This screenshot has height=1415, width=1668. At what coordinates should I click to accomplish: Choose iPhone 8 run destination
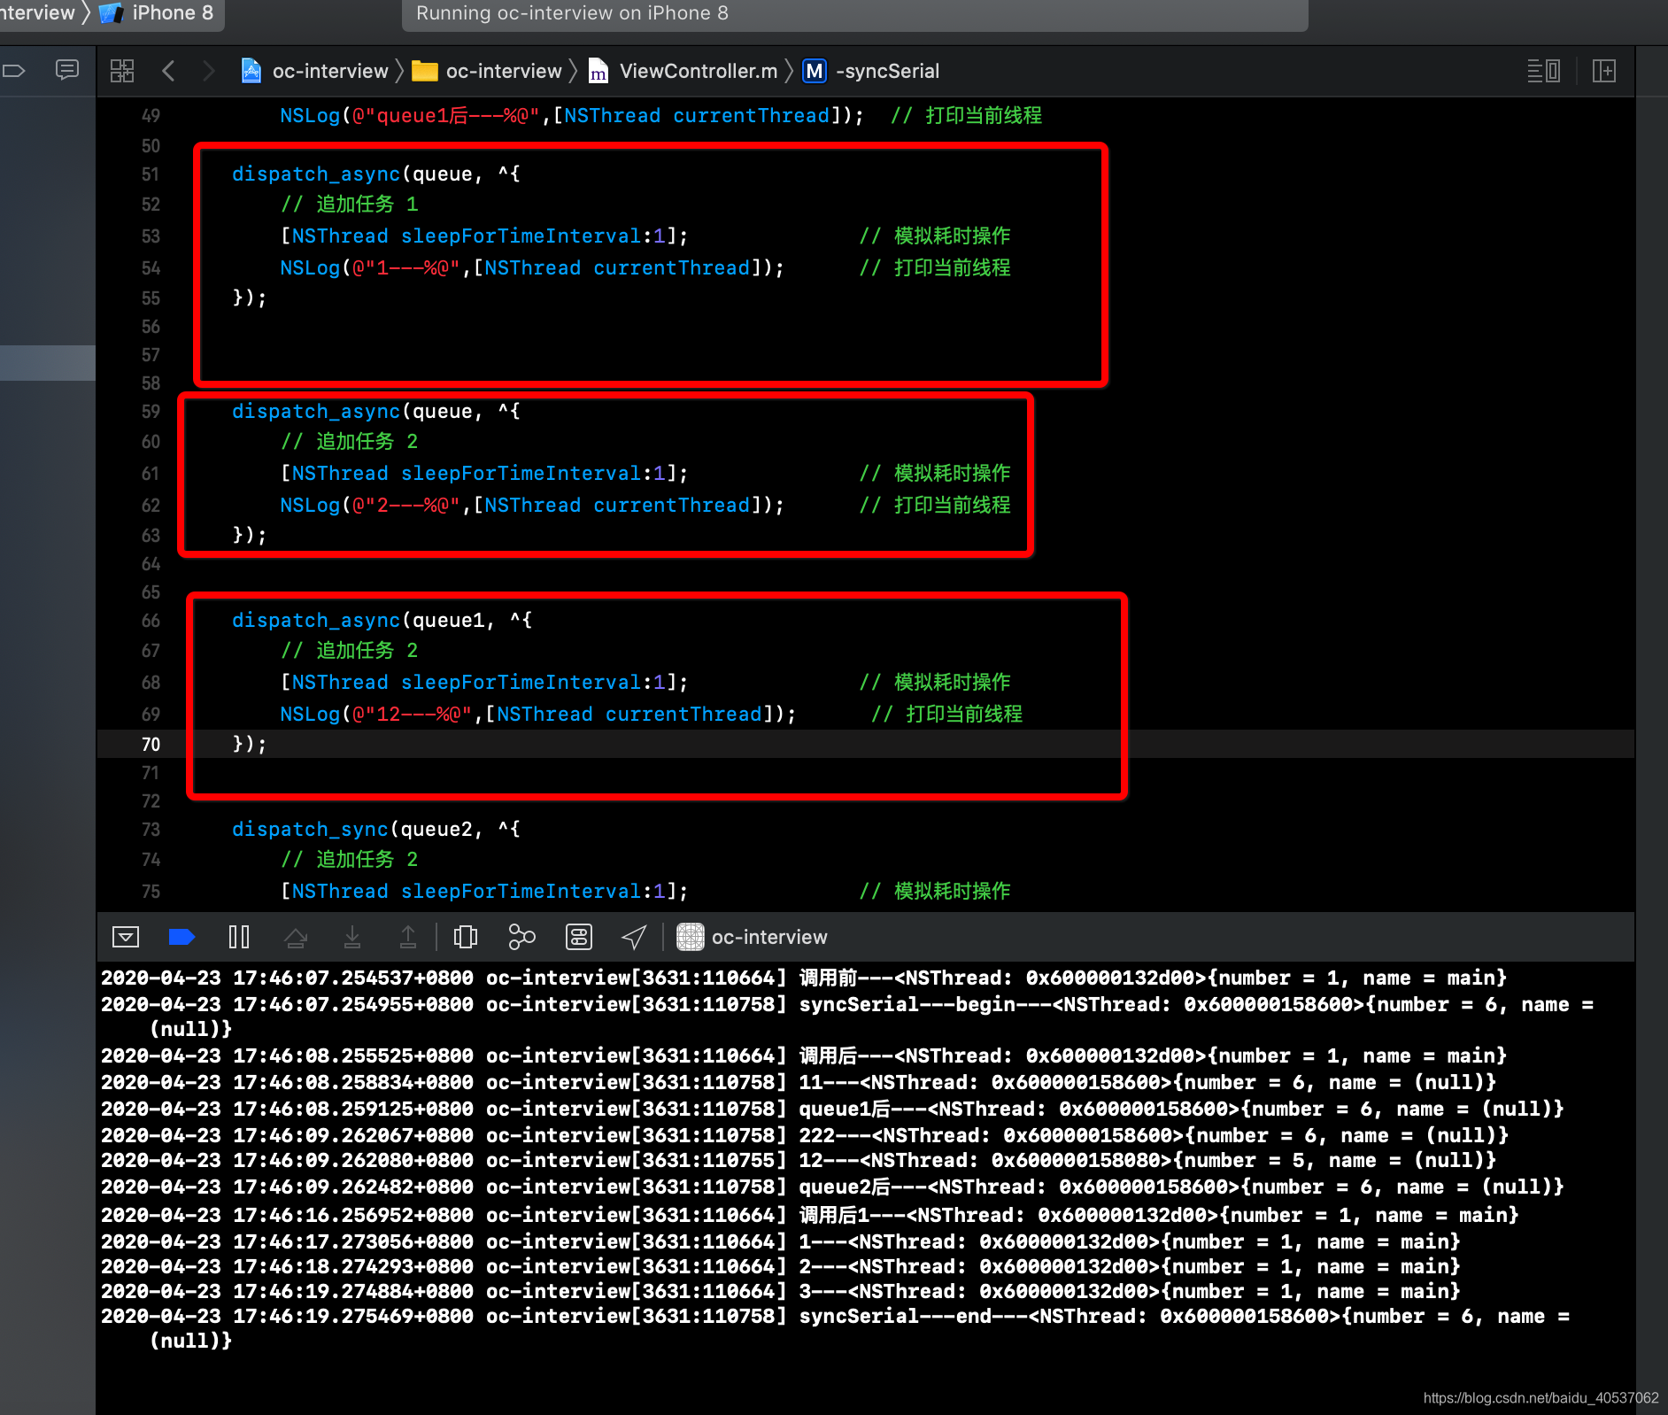[158, 13]
